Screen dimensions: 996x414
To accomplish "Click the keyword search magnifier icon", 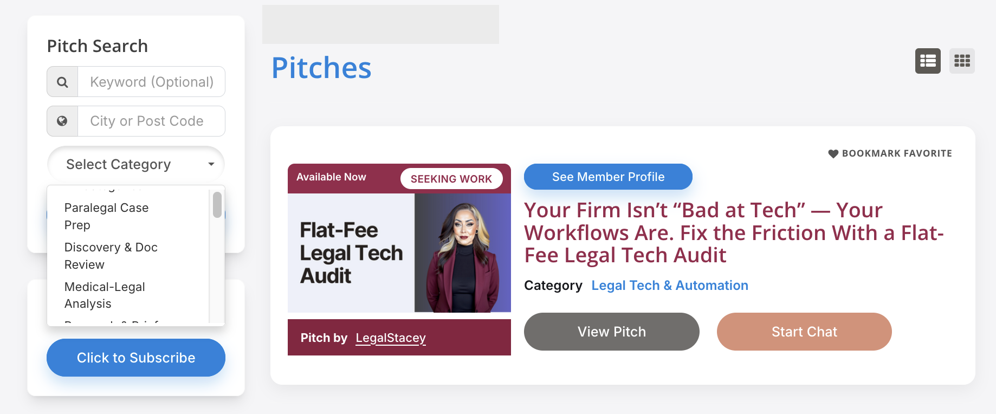I will (x=63, y=82).
